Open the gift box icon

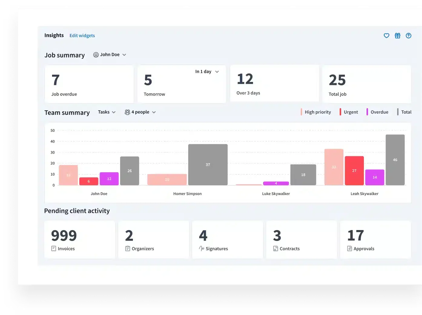[397, 36]
